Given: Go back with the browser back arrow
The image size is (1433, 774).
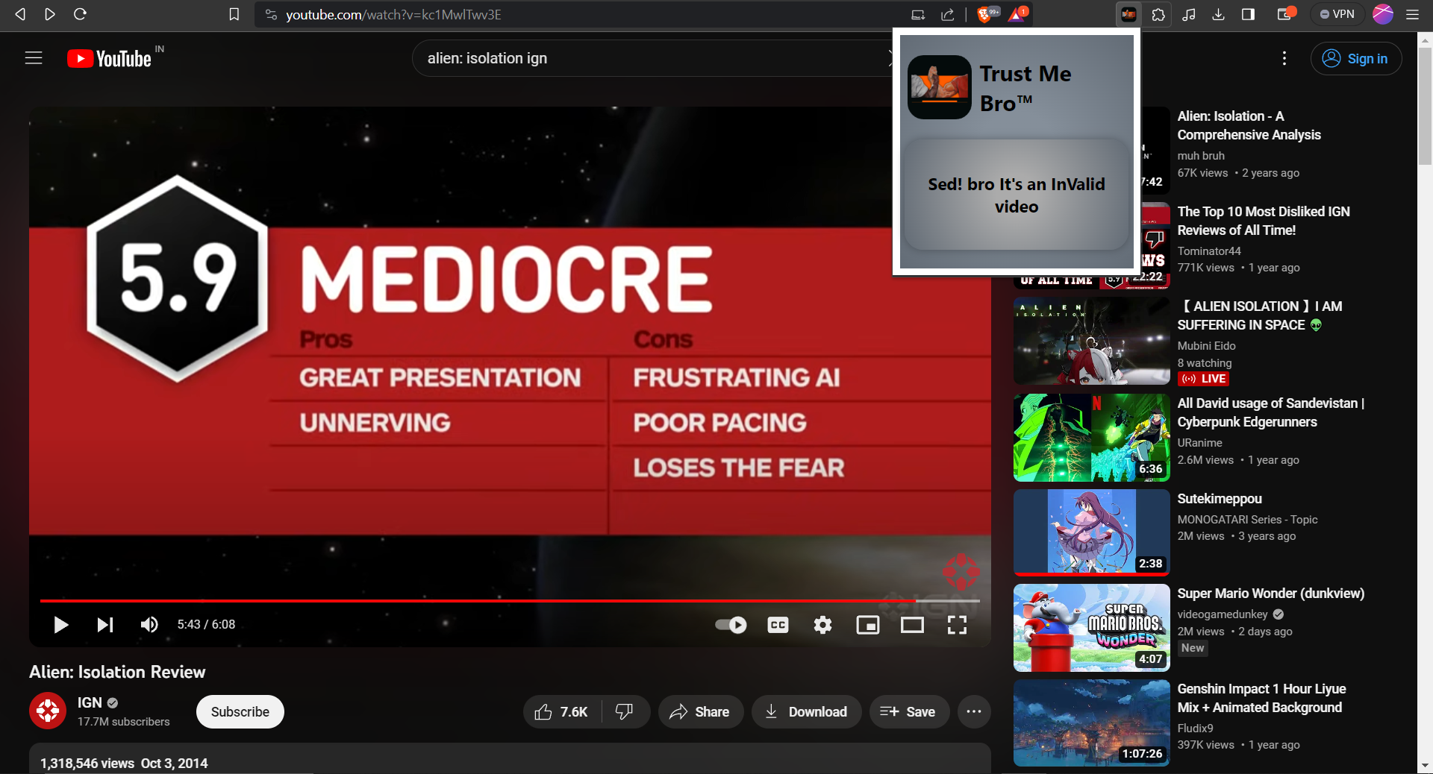Looking at the screenshot, I should tap(20, 14).
